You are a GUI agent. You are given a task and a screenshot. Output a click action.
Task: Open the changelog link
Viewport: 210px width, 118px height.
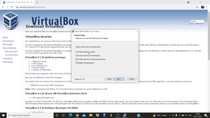tap(37, 77)
